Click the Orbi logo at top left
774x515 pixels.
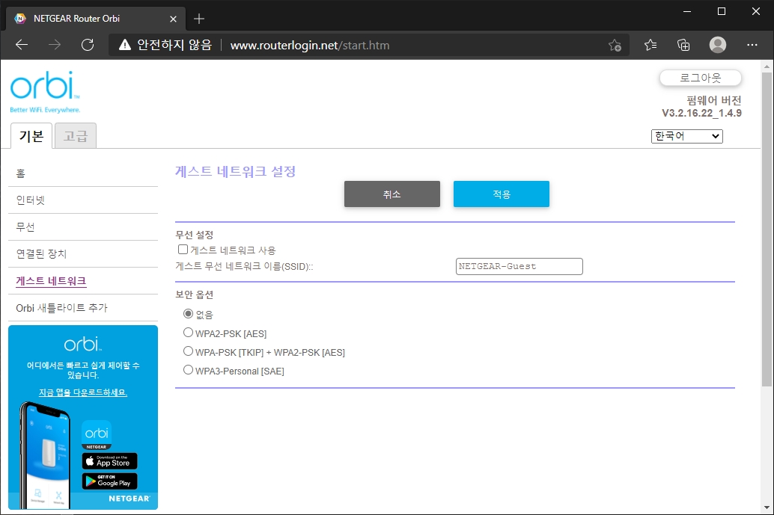pyautogui.click(x=44, y=92)
